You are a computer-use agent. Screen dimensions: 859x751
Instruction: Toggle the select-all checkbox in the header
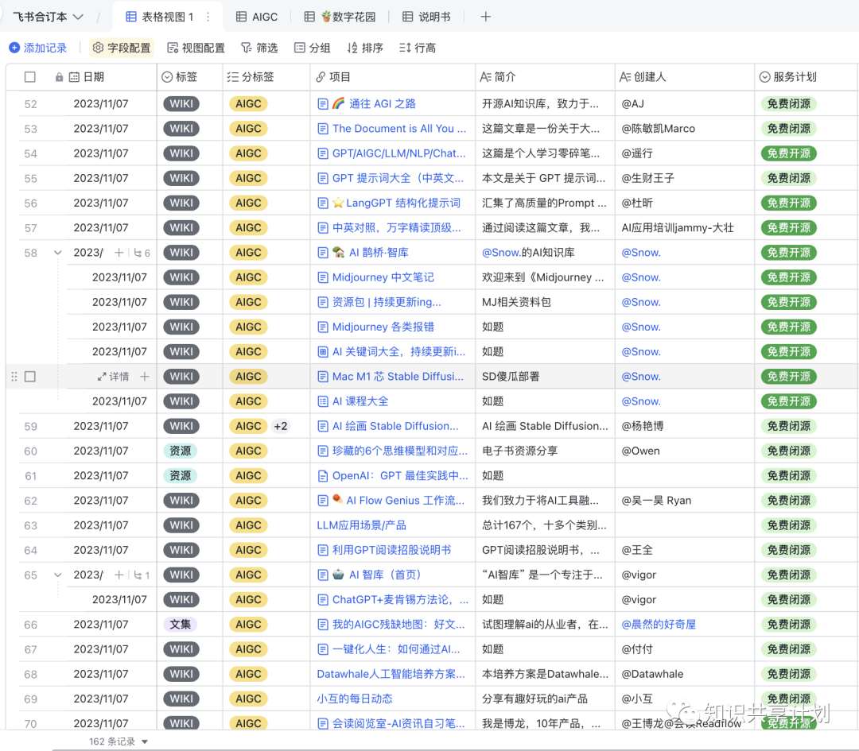(x=29, y=76)
